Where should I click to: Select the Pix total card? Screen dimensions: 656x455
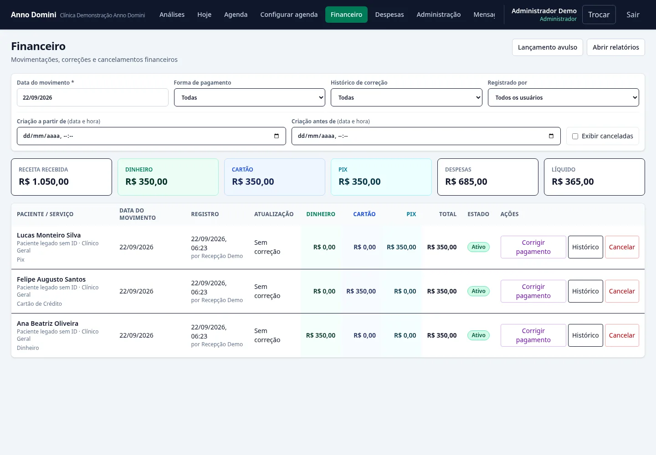[381, 177]
